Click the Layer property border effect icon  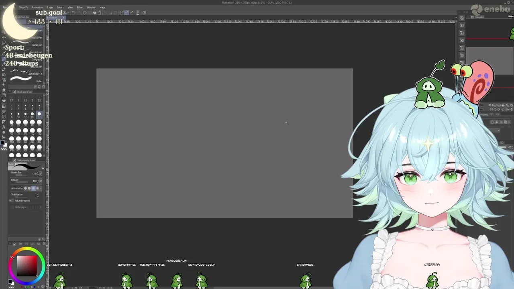click(492, 122)
